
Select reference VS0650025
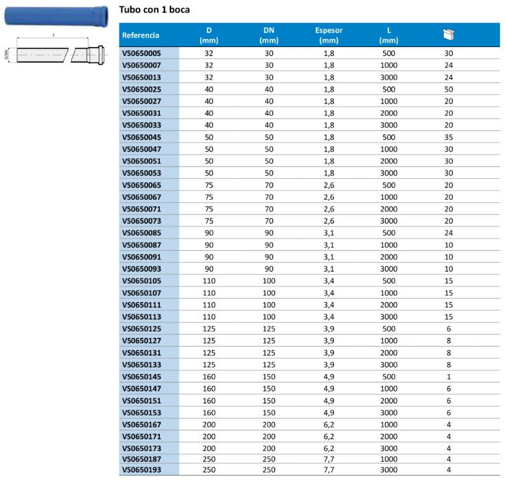pyautogui.click(x=141, y=89)
